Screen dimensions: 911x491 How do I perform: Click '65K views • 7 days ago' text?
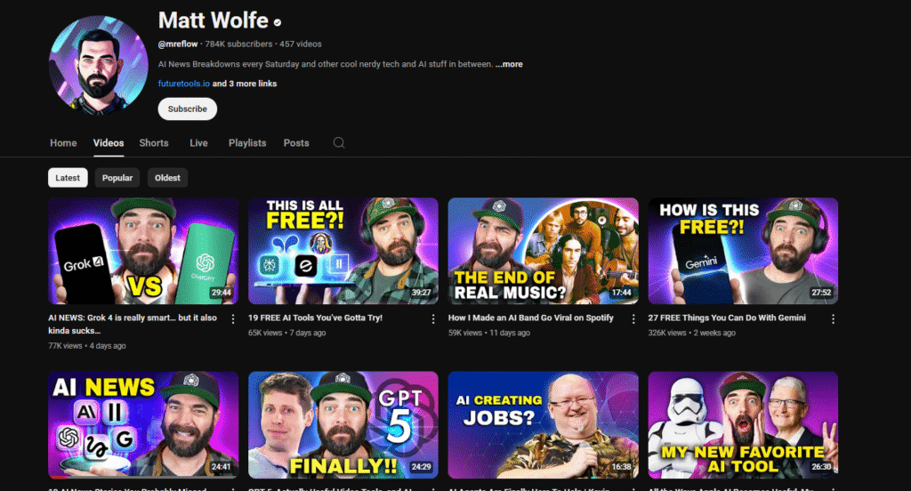click(287, 333)
